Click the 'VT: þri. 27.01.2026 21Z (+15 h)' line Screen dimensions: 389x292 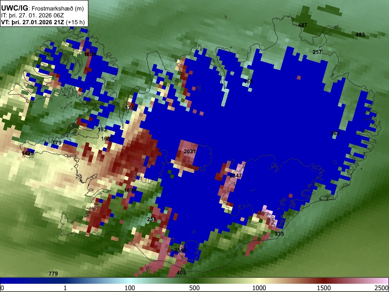[43, 22]
